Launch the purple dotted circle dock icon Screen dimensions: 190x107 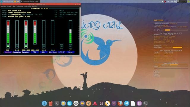click(114, 103)
